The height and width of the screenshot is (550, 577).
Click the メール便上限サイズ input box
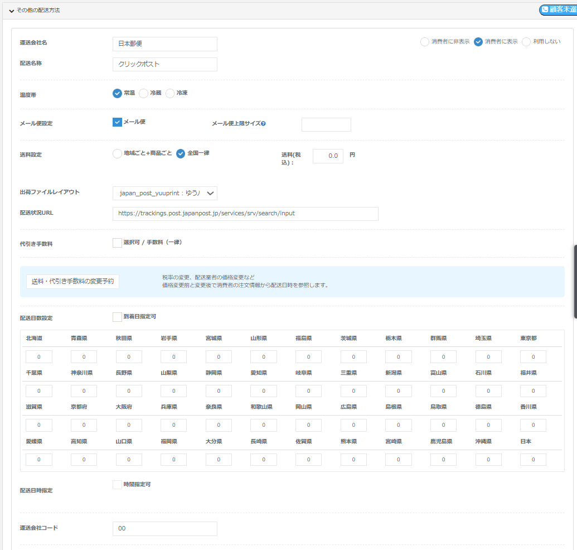(x=326, y=124)
